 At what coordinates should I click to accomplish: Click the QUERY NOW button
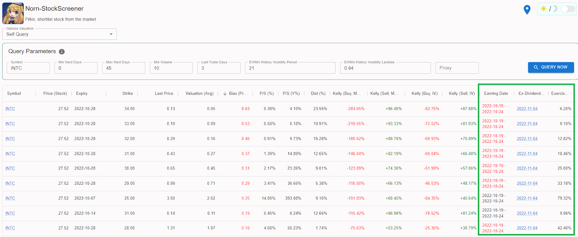[551, 67]
